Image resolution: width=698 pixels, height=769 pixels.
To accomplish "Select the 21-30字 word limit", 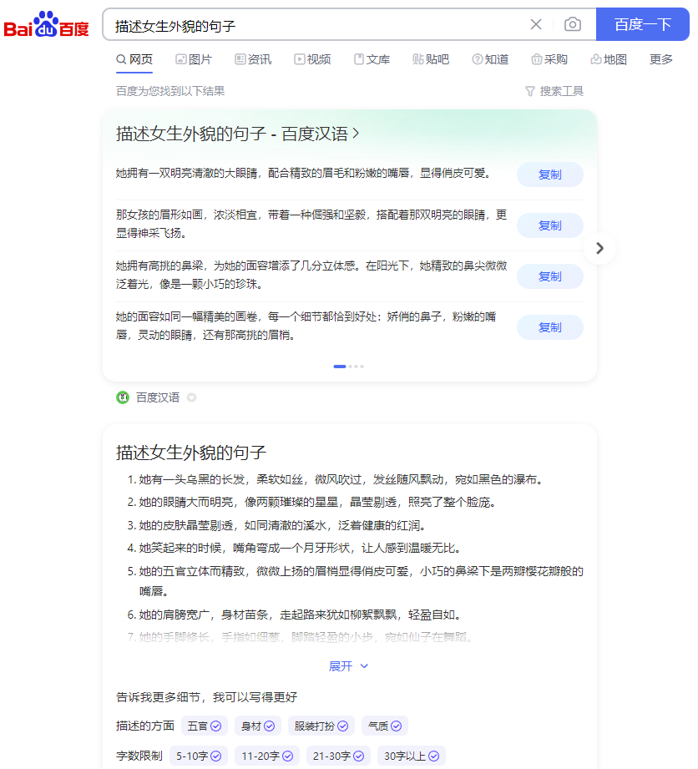I will tap(338, 756).
